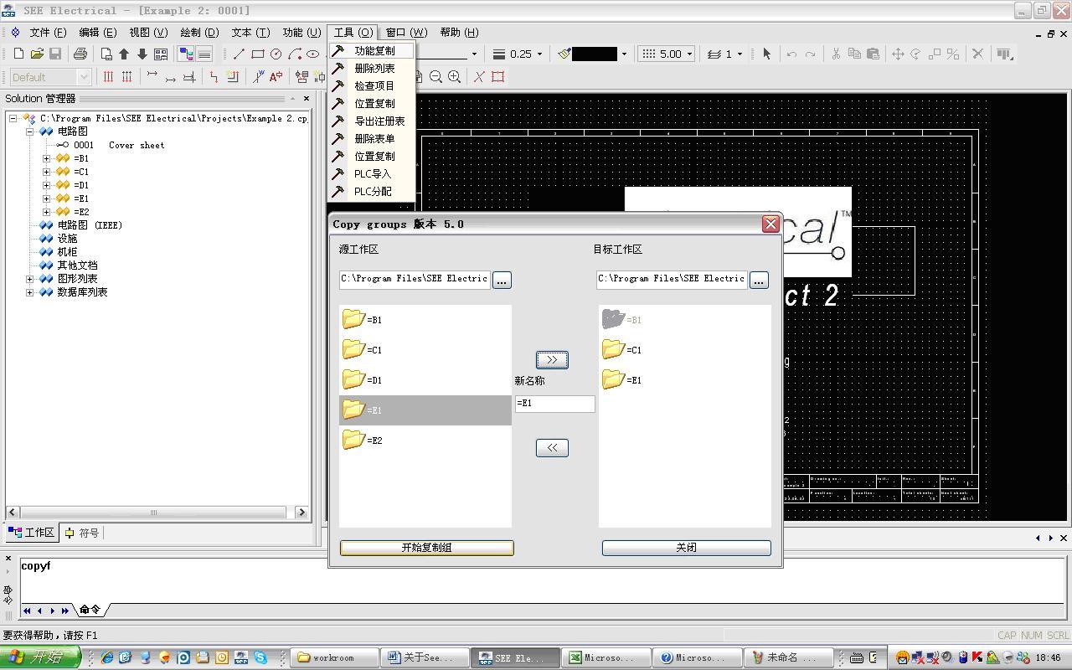Click the percent scale tool icon

click(x=953, y=54)
